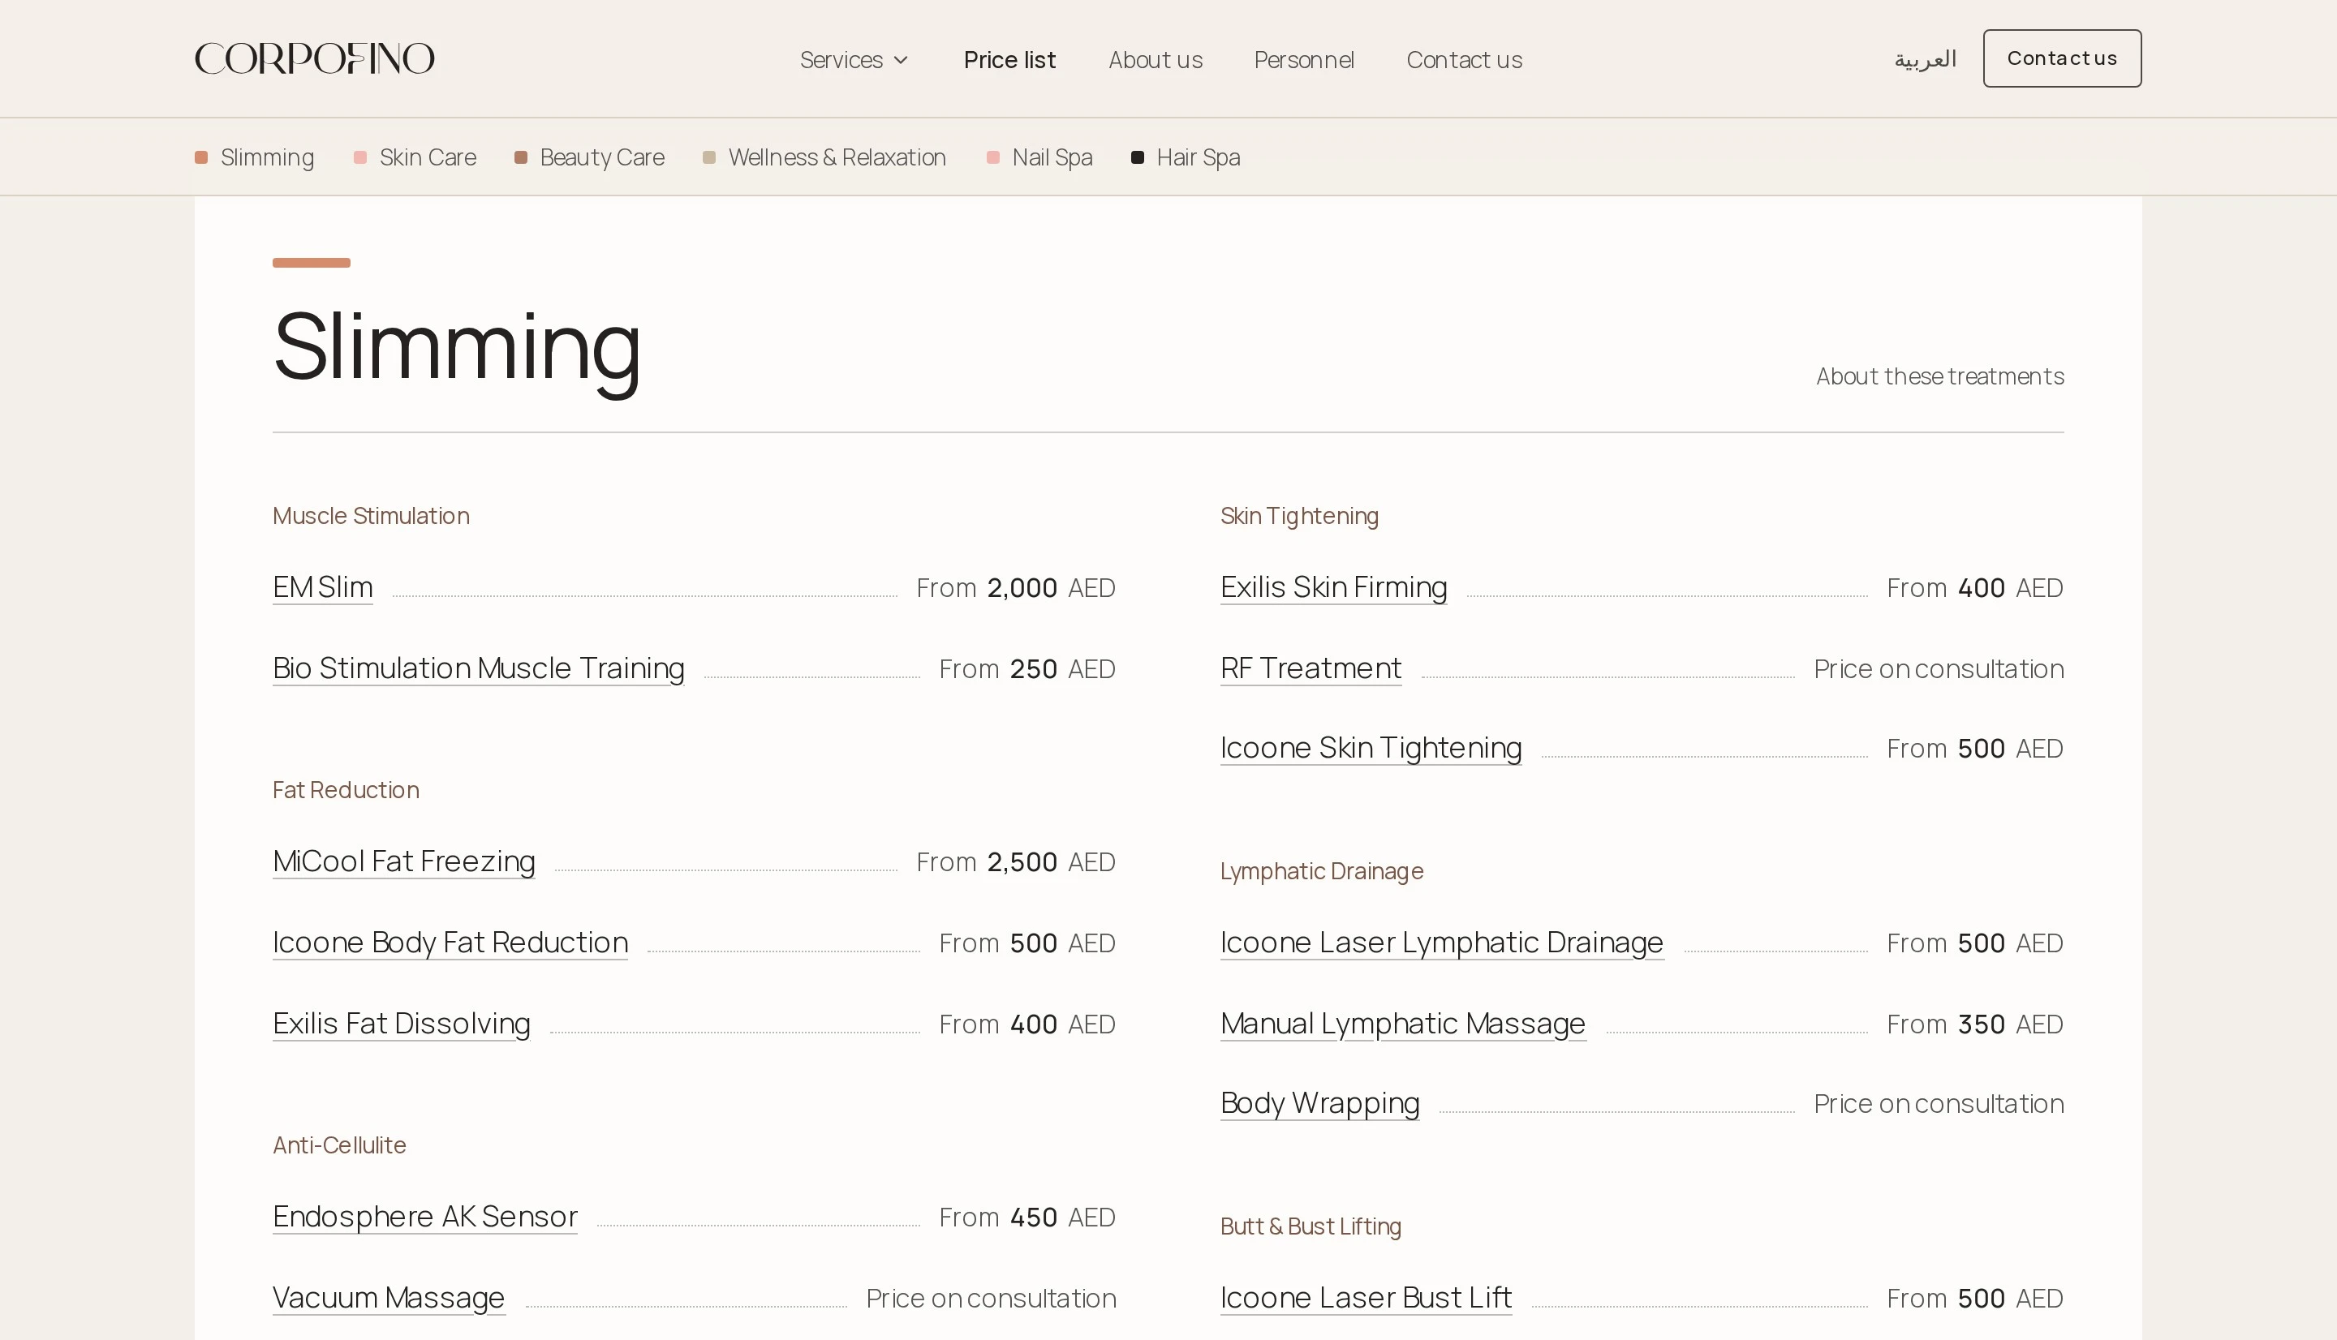Open Endosphere AK Sensor treatment

pyautogui.click(x=425, y=1217)
